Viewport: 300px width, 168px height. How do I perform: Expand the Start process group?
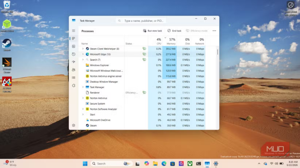(x=83, y=115)
